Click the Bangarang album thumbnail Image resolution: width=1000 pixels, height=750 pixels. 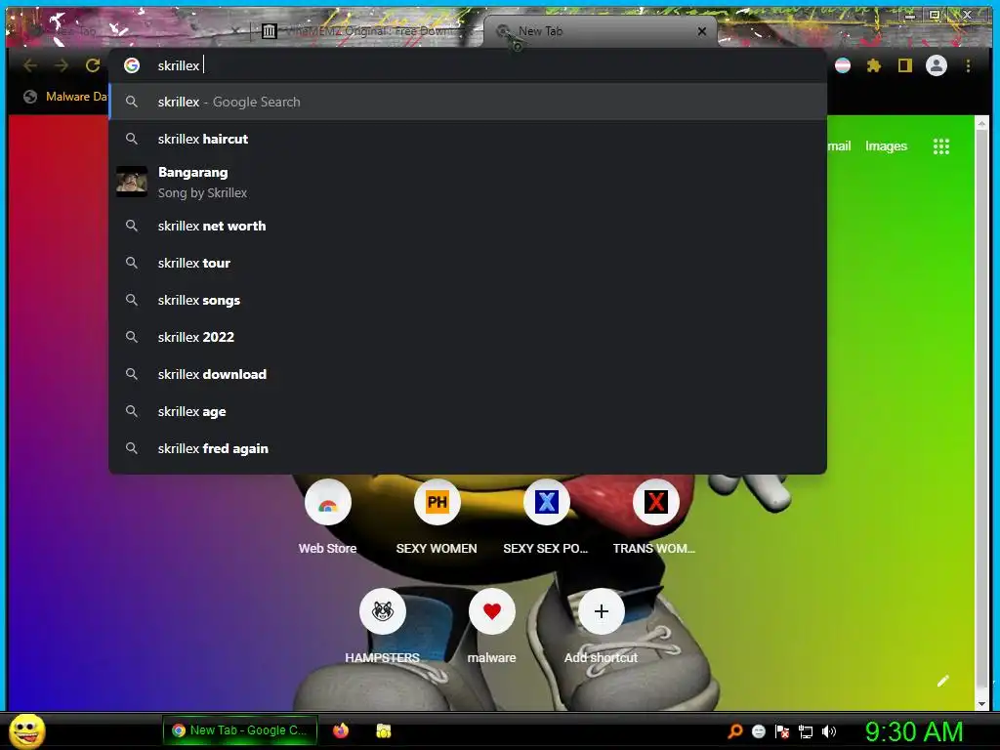tap(132, 182)
